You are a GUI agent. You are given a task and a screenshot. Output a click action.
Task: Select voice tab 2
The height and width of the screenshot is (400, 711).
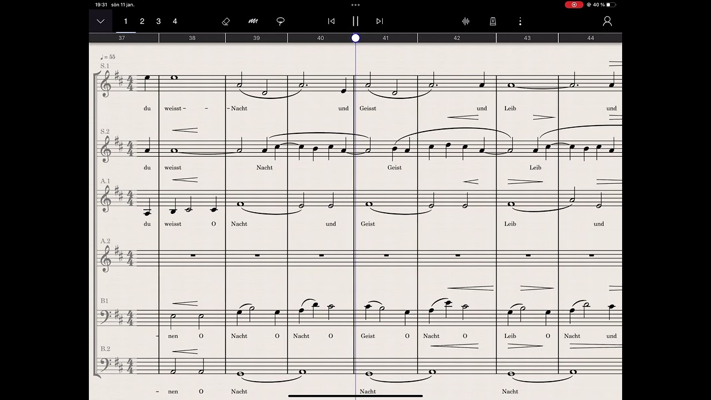pos(142,21)
